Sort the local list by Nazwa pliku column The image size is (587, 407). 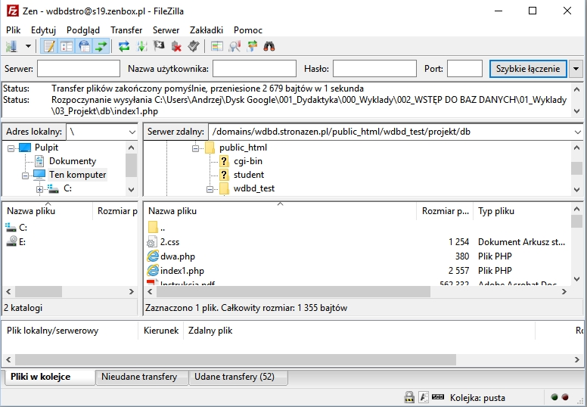(x=48, y=211)
